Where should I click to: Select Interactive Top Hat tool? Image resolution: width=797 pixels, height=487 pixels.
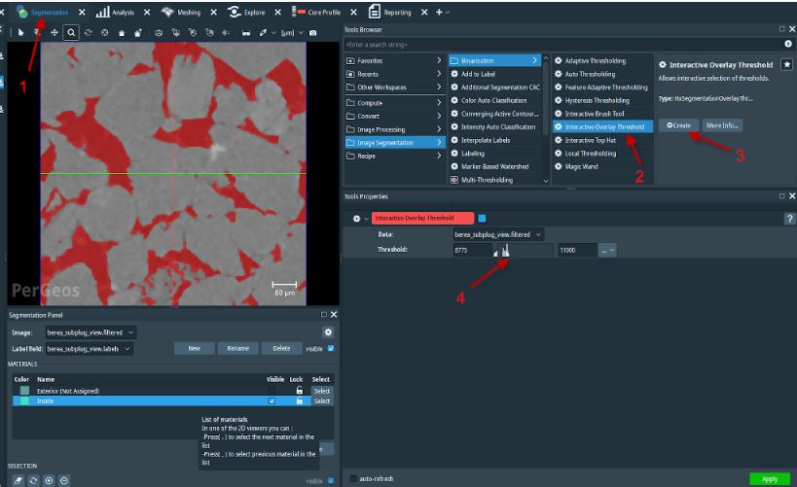pyautogui.click(x=590, y=140)
